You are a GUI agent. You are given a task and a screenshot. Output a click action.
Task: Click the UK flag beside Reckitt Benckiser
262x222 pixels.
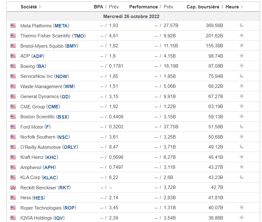point(13,187)
